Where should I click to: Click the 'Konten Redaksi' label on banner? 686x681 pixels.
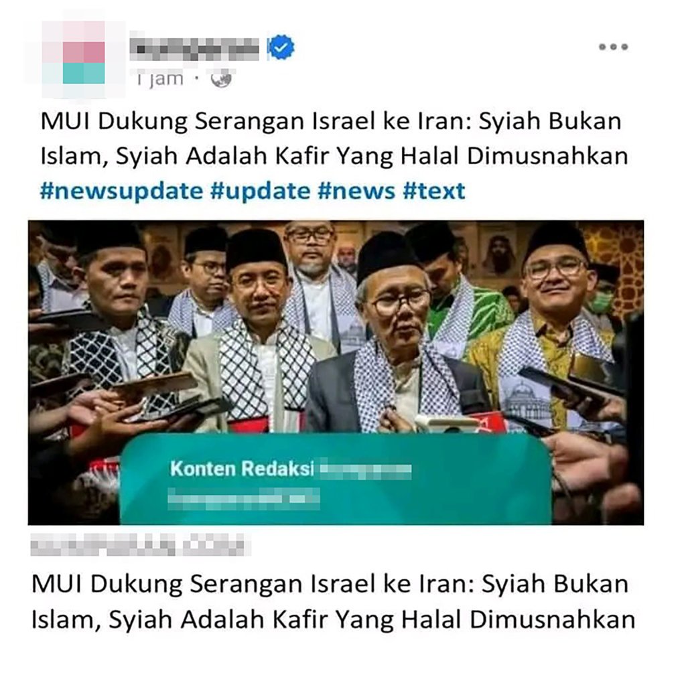click(x=242, y=469)
